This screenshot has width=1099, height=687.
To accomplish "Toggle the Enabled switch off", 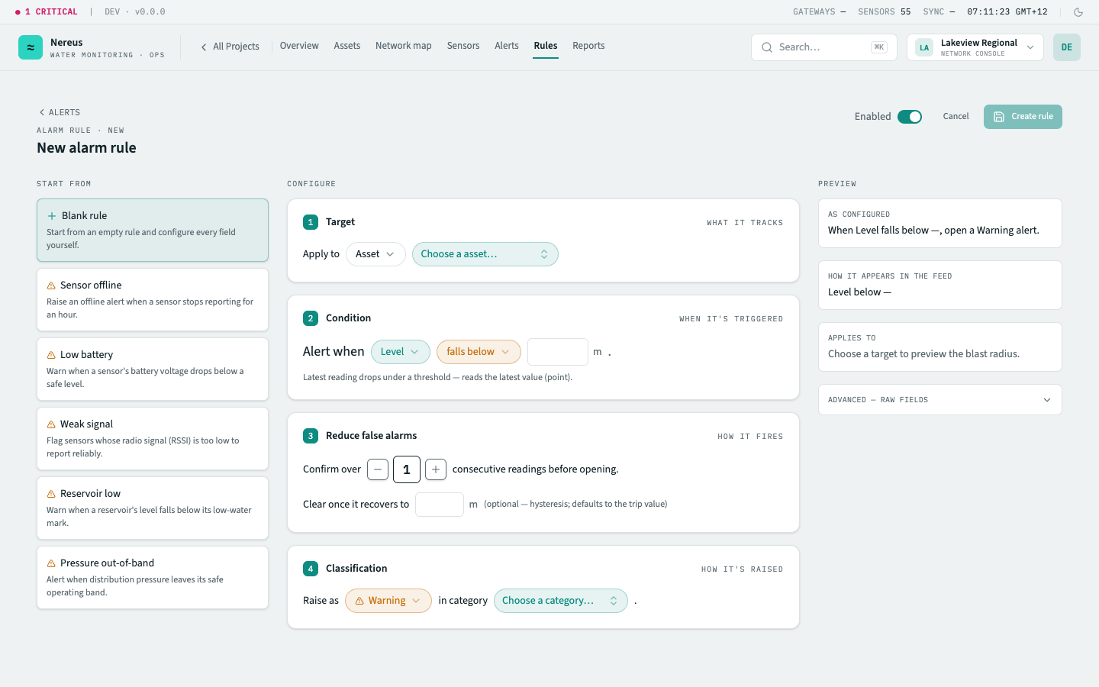I will click(910, 117).
